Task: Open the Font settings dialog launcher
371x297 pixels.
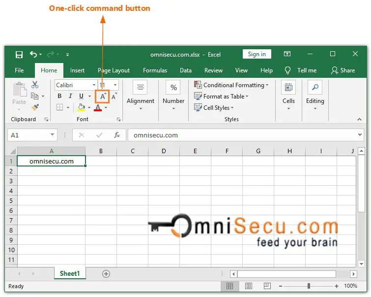Action: click(119, 120)
